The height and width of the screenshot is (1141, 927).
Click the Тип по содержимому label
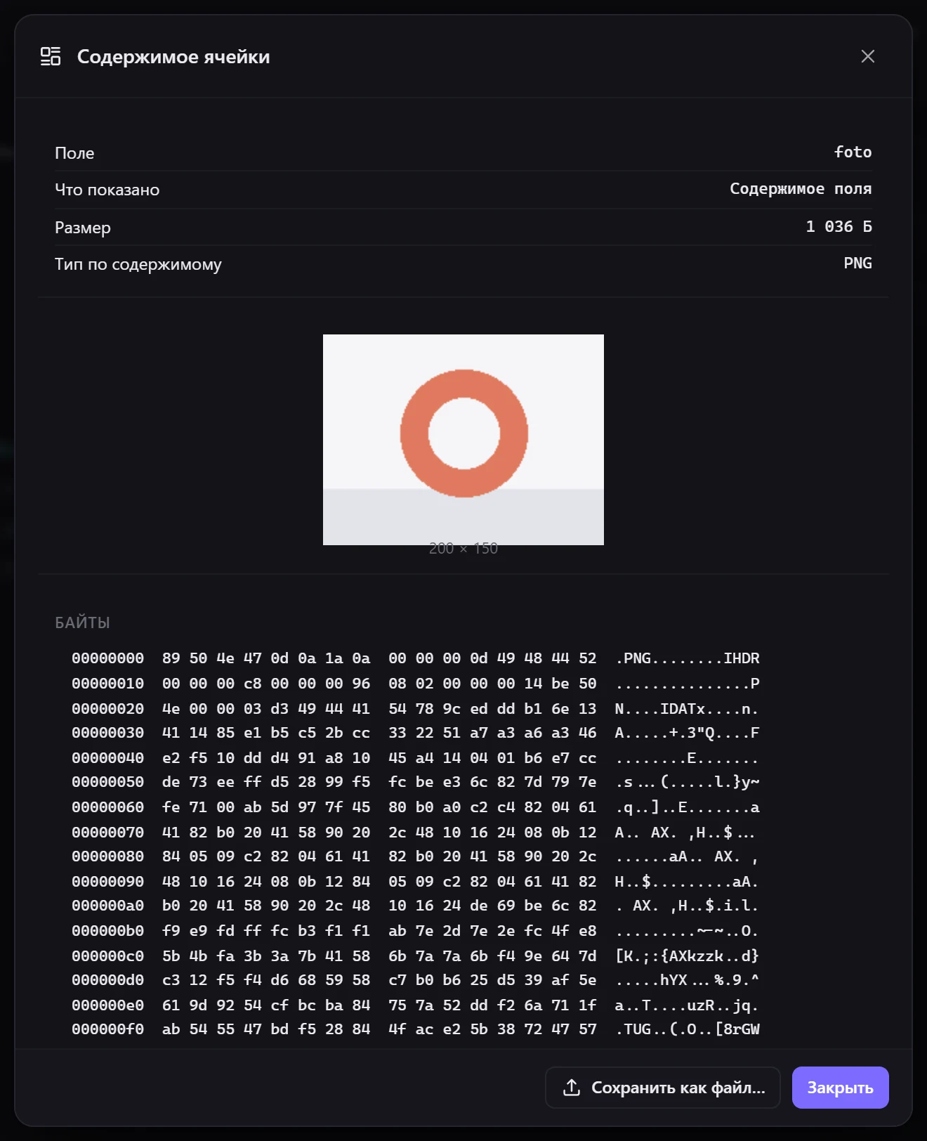[x=138, y=264]
